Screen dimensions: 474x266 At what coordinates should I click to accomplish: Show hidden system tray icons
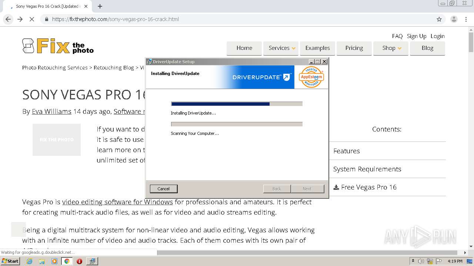tap(413, 261)
